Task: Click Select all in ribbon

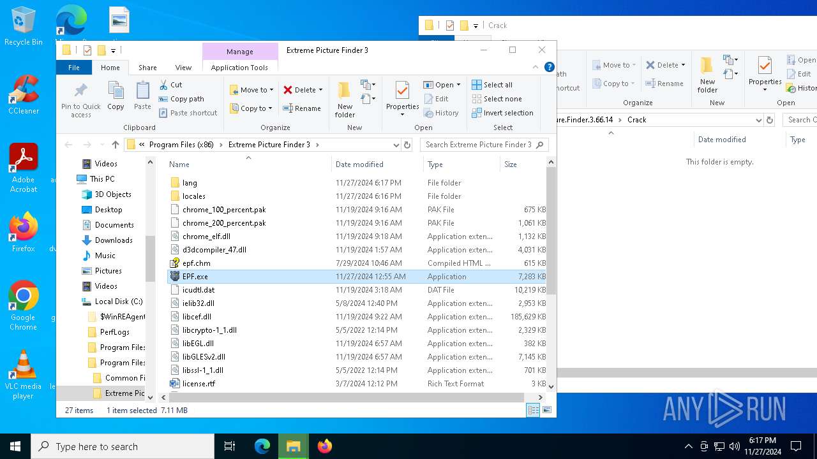Action: (492, 85)
